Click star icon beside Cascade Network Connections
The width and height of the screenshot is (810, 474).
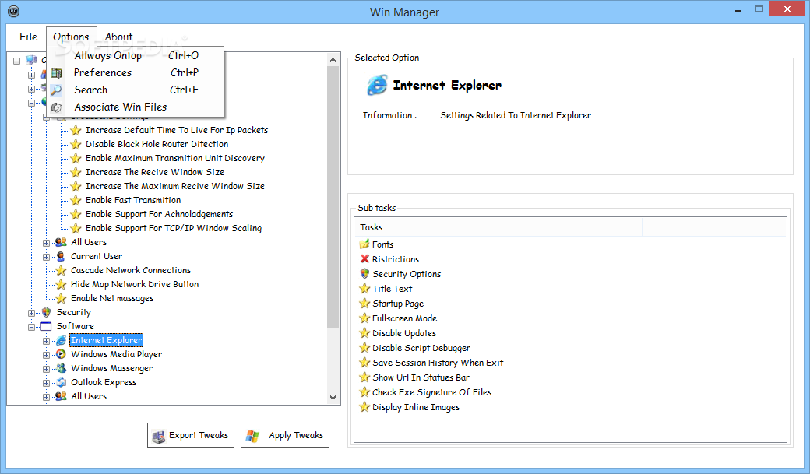click(x=61, y=270)
